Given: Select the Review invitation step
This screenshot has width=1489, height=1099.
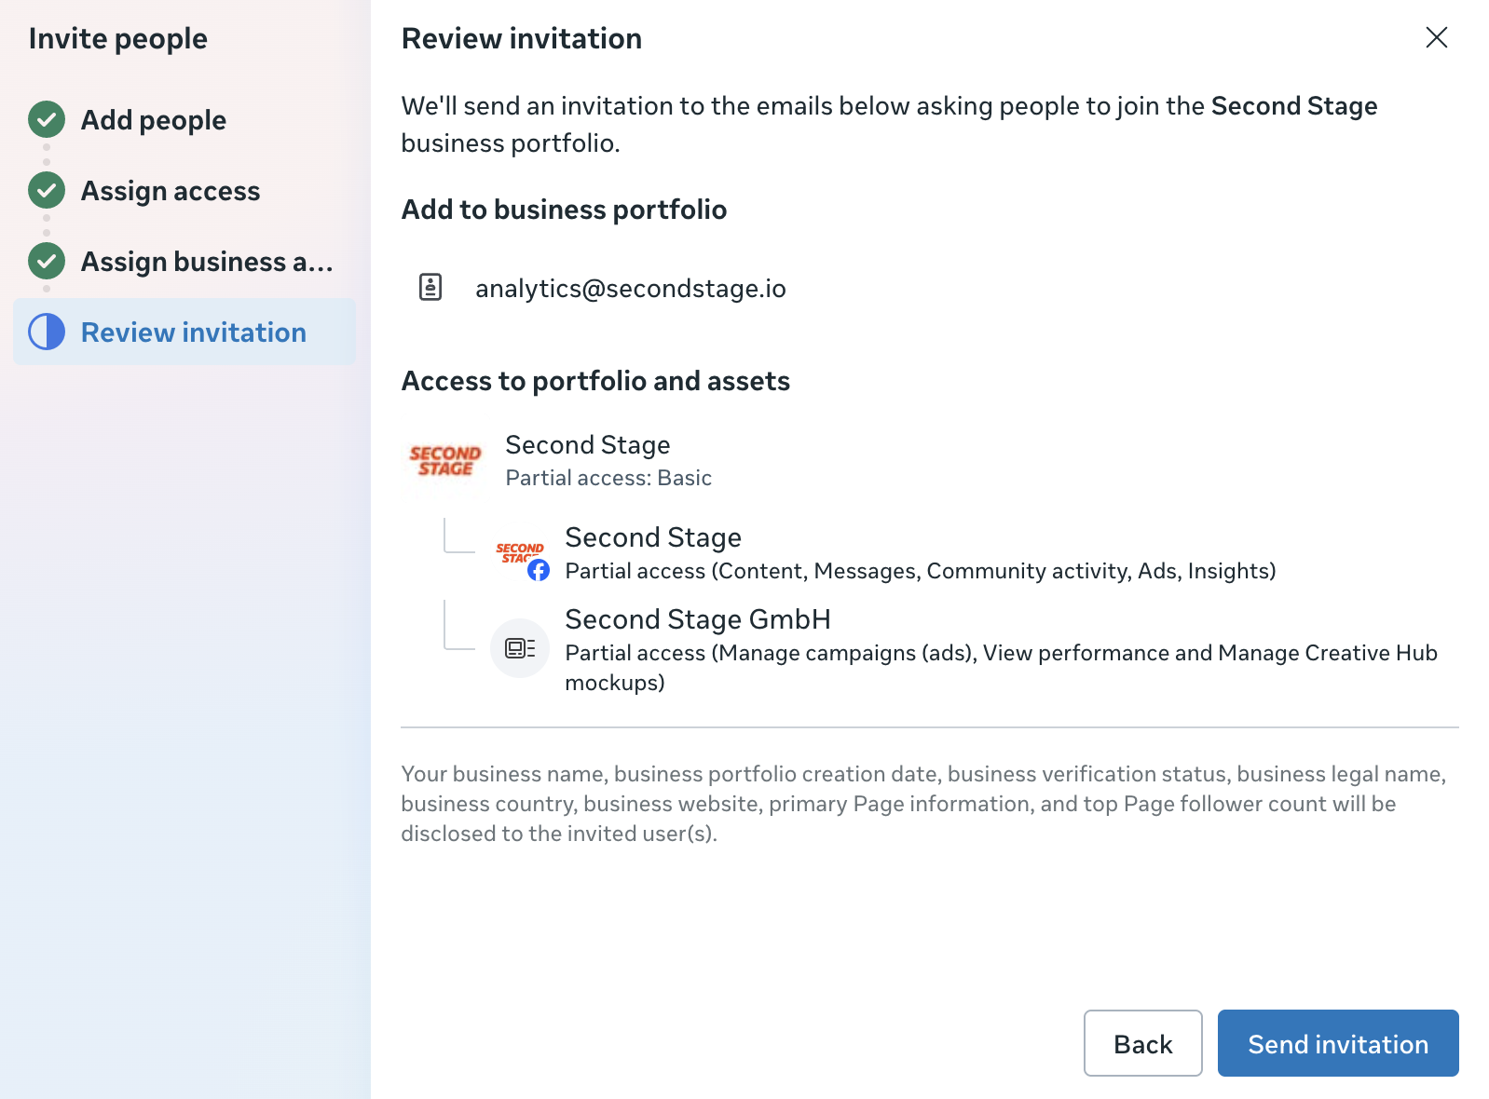Looking at the screenshot, I should pyautogui.click(x=184, y=332).
